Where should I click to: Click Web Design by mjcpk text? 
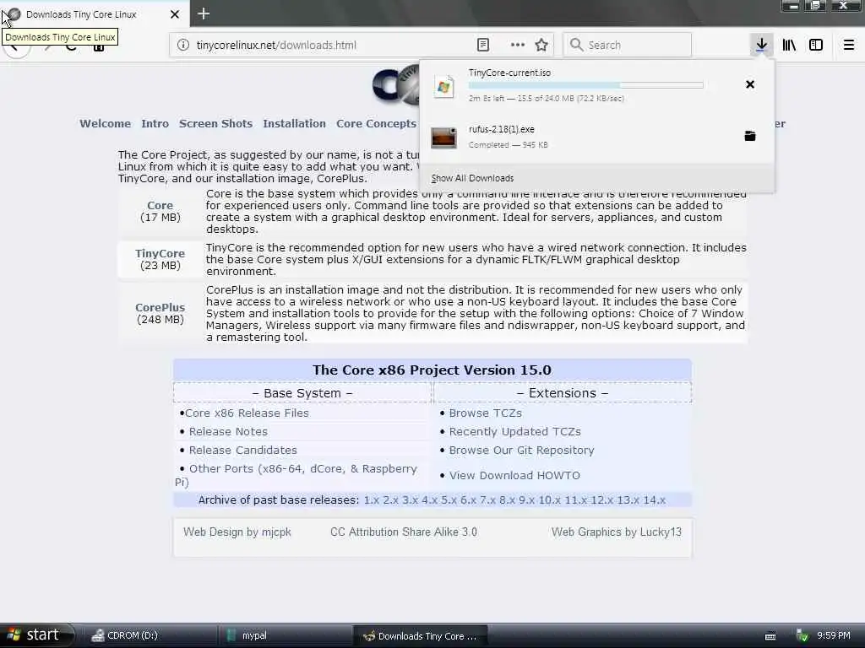click(237, 532)
